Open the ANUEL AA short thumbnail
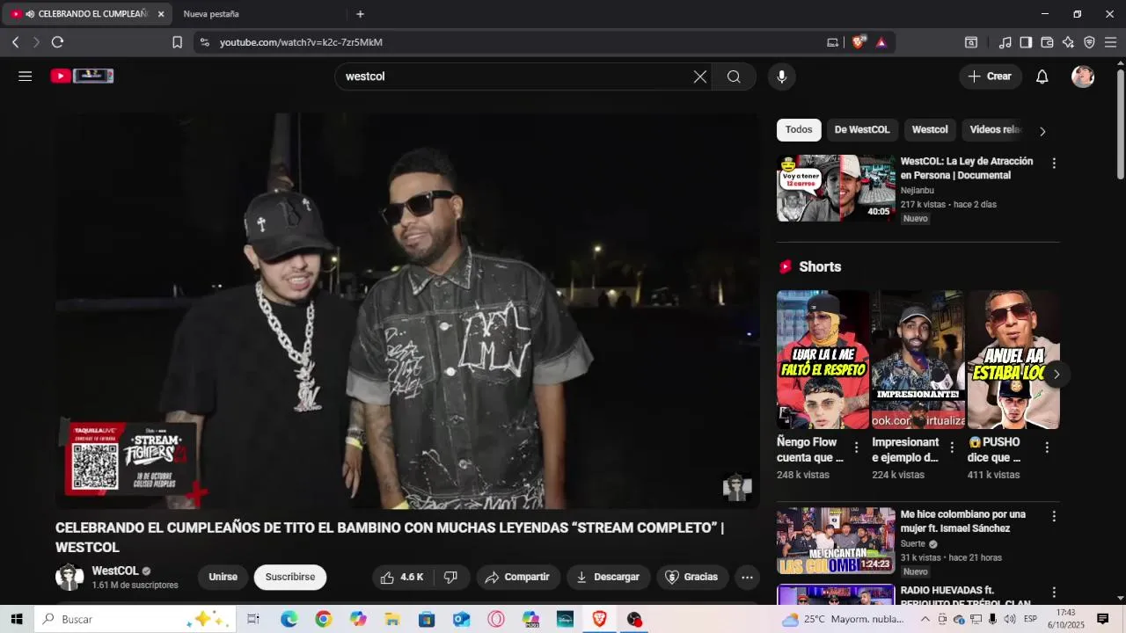Viewport: 1126px width, 633px height. point(1013,360)
